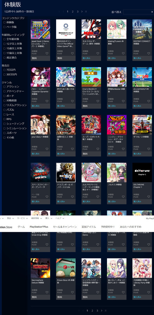Add Jewel Fever 2 Demo to wishlist heart
This screenshot has width=154, height=315.
(47, 53)
